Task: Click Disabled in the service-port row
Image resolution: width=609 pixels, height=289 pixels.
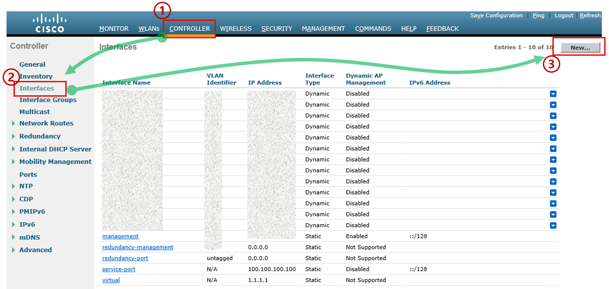Action: pyautogui.click(x=358, y=269)
